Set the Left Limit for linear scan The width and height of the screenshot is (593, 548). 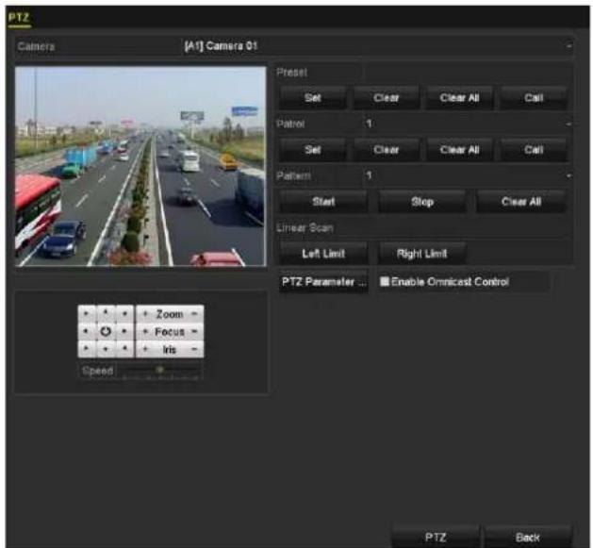click(x=323, y=254)
